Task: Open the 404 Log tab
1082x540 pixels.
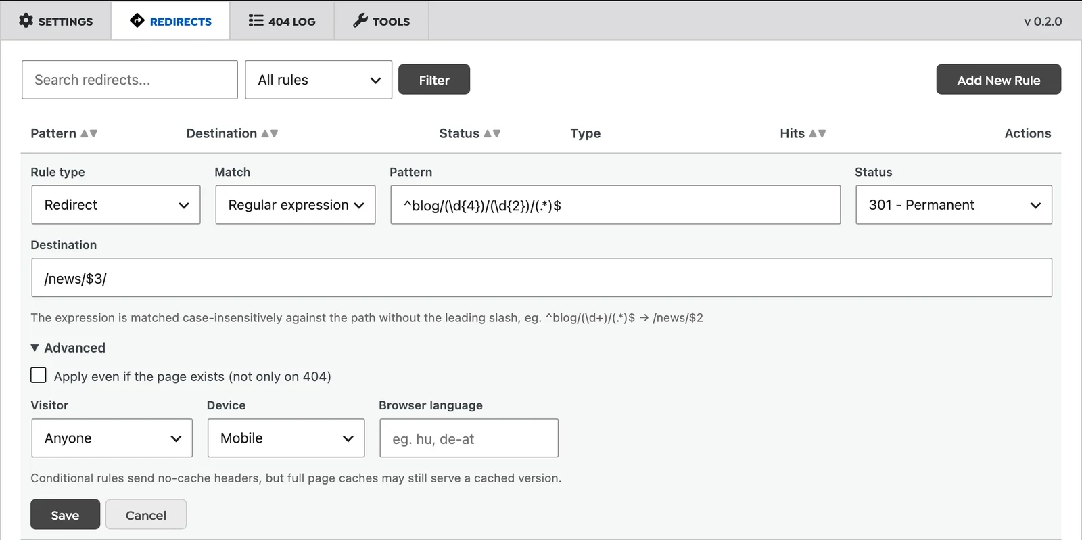Action: click(x=282, y=21)
